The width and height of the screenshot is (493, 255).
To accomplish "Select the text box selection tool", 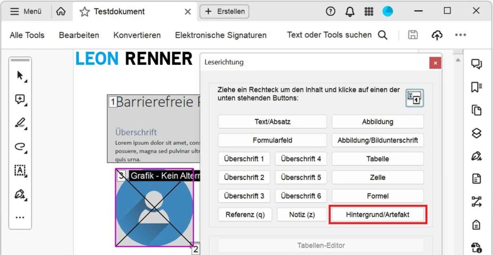I will [20, 170].
